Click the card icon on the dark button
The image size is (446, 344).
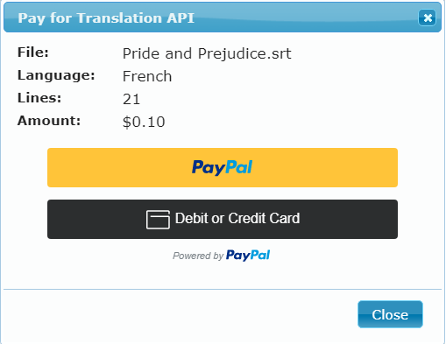click(158, 220)
